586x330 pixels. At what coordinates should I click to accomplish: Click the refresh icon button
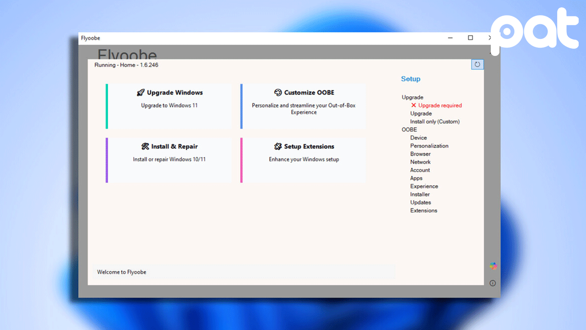[477, 65]
